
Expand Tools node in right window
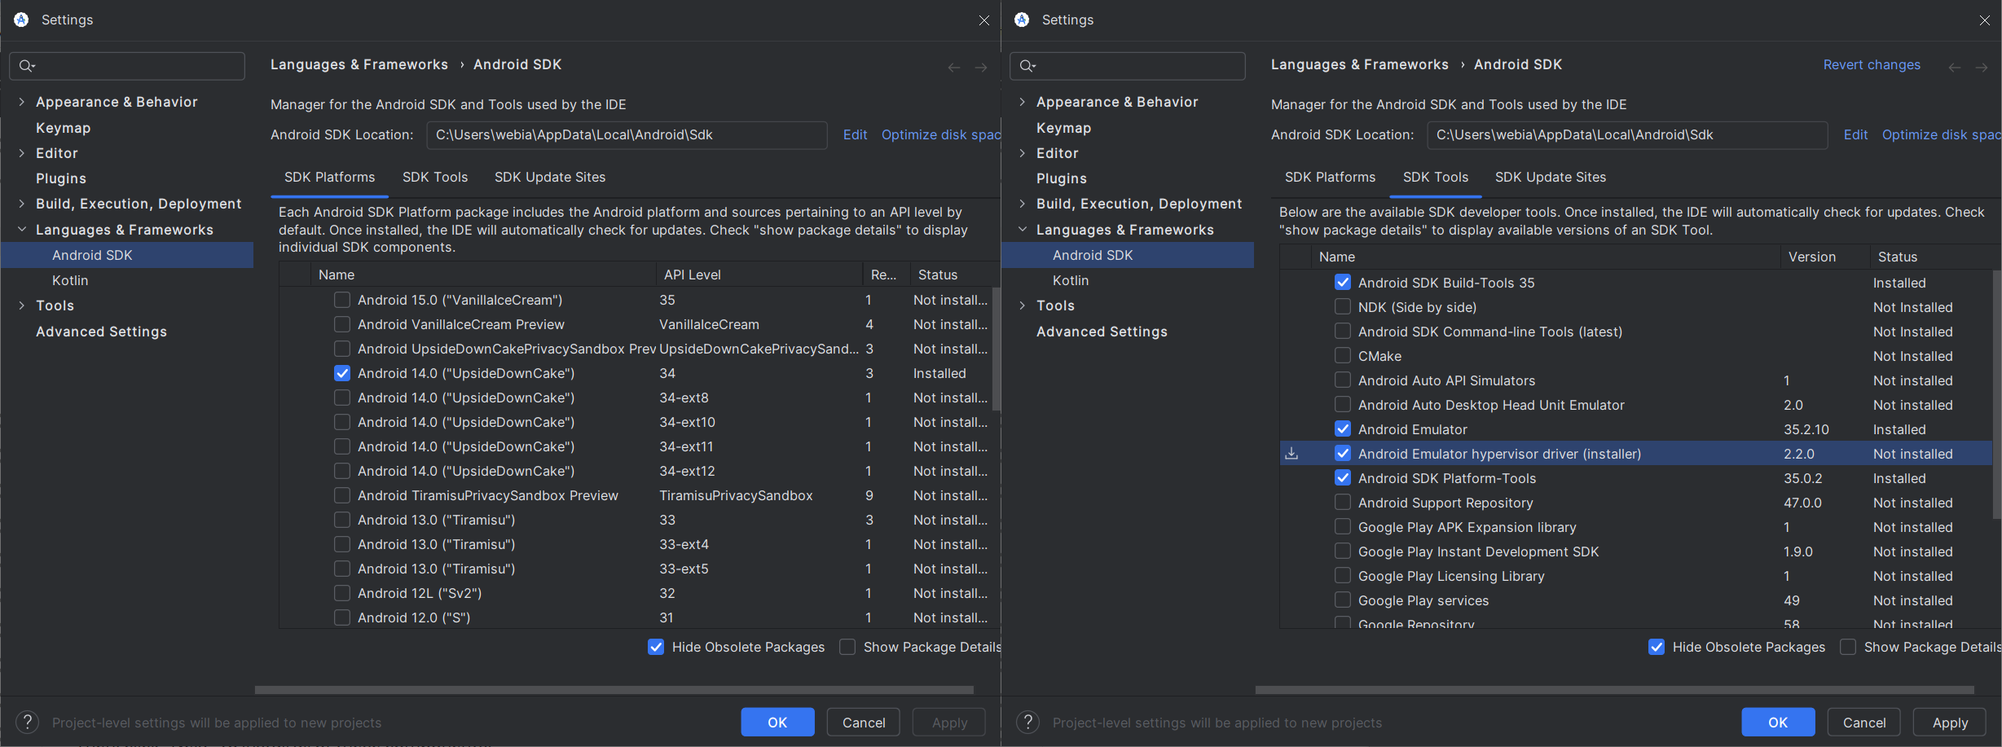coord(1022,305)
